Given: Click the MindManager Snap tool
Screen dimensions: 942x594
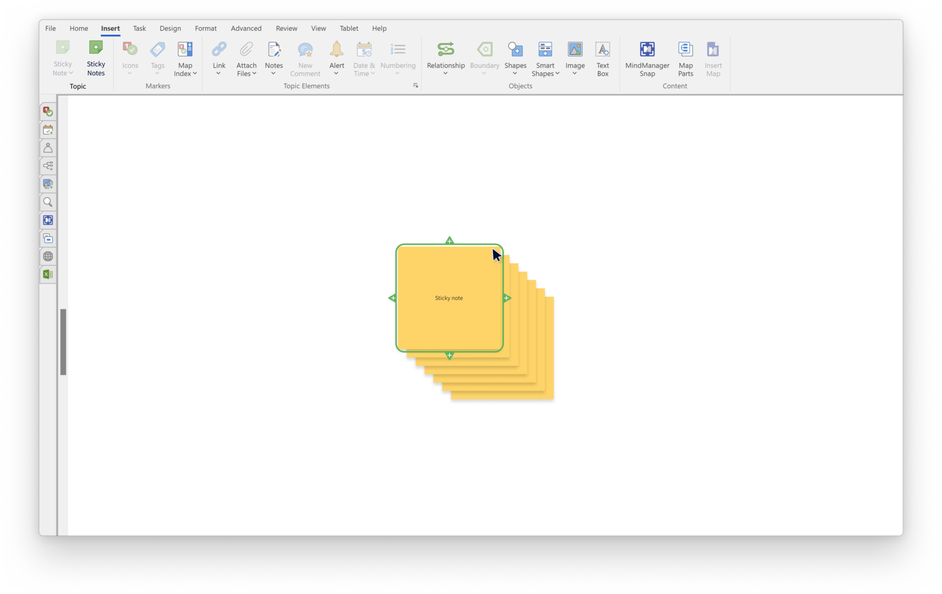Looking at the screenshot, I should click(x=647, y=58).
